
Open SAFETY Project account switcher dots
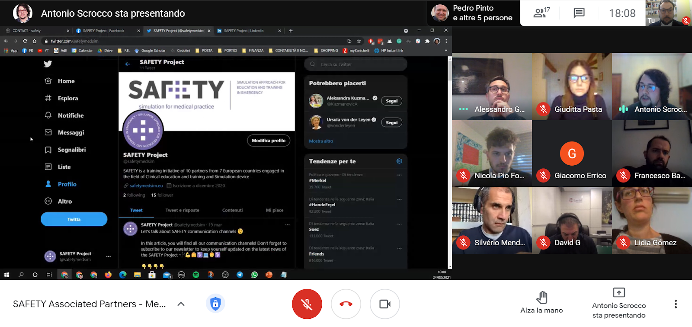[x=109, y=256]
